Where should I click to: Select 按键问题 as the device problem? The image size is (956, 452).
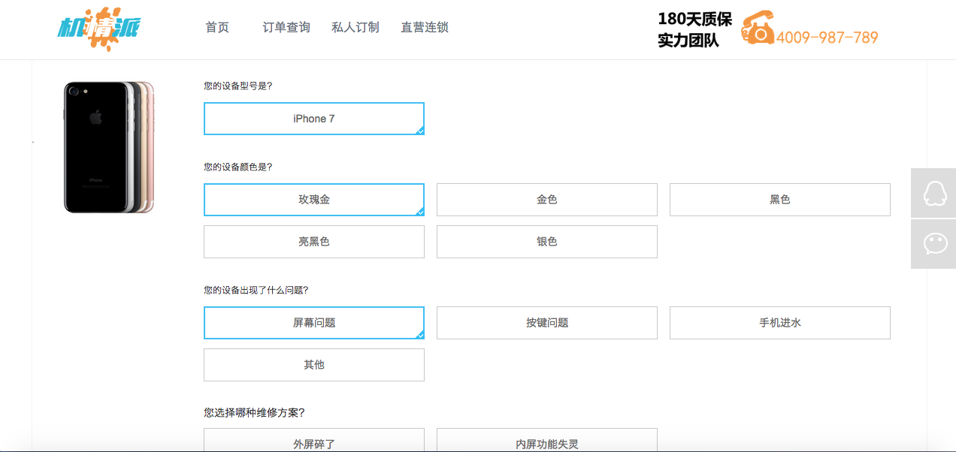[x=547, y=323]
